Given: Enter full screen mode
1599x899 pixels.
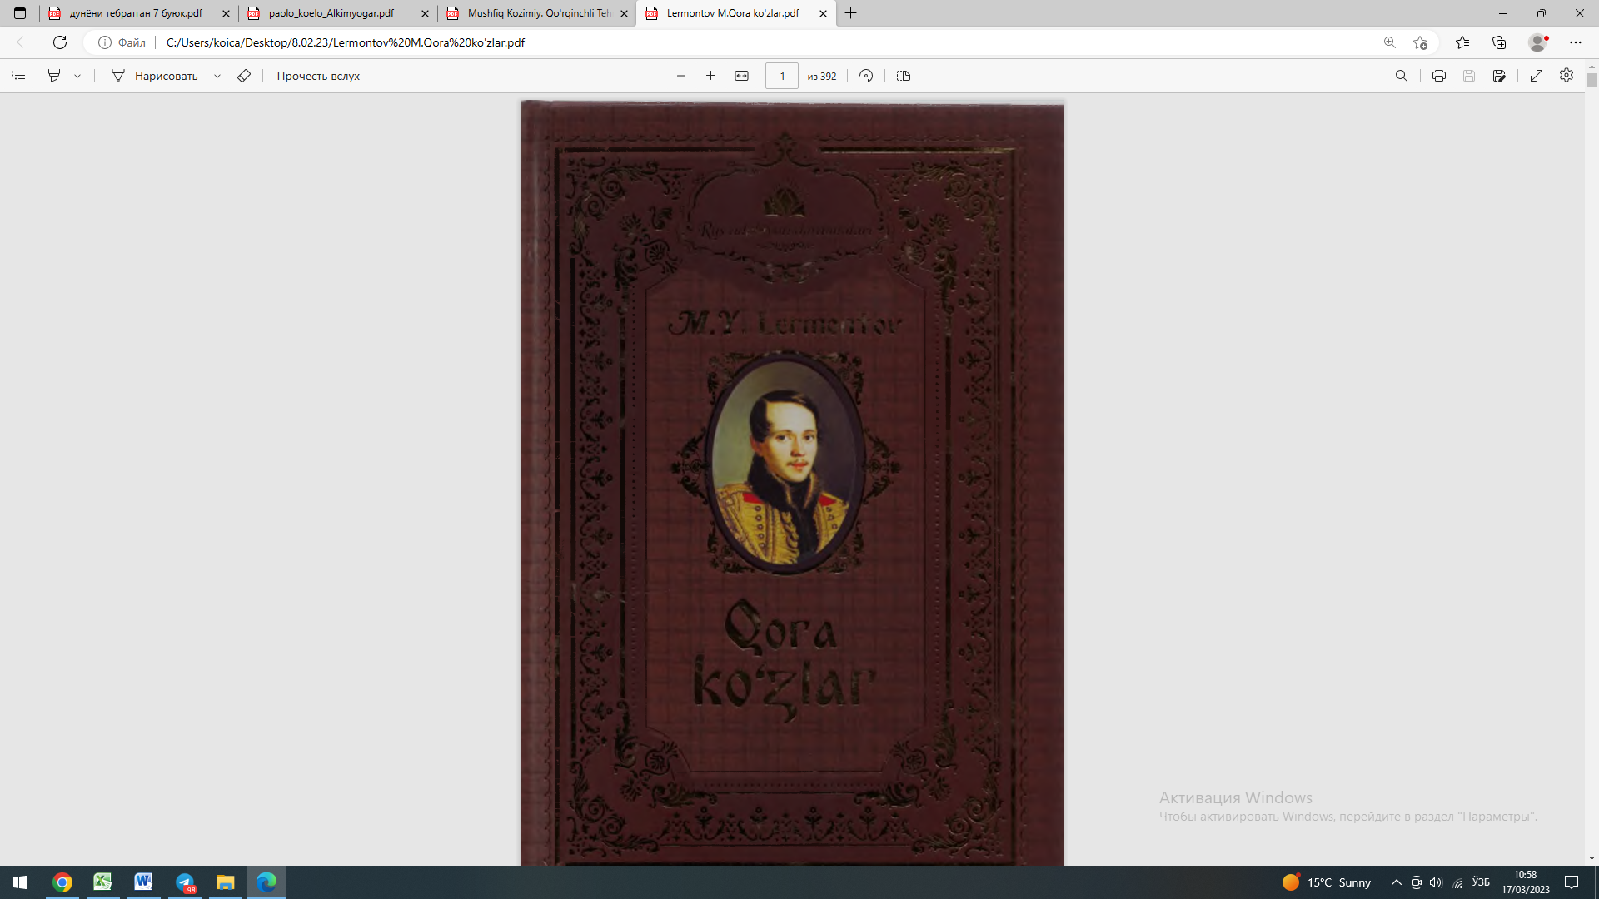Looking at the screenshot, I should [x=1537, y=76].
